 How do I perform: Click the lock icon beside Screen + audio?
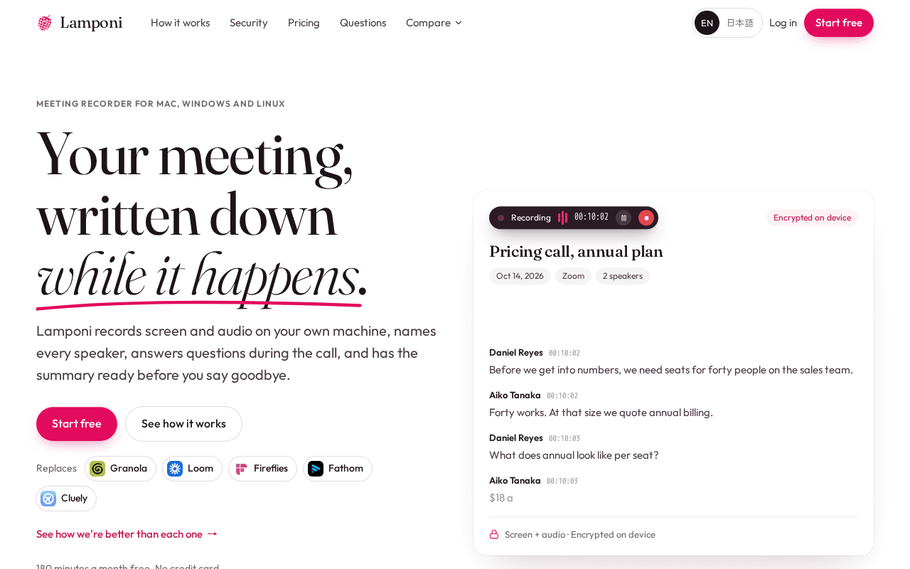pos(494,534)
